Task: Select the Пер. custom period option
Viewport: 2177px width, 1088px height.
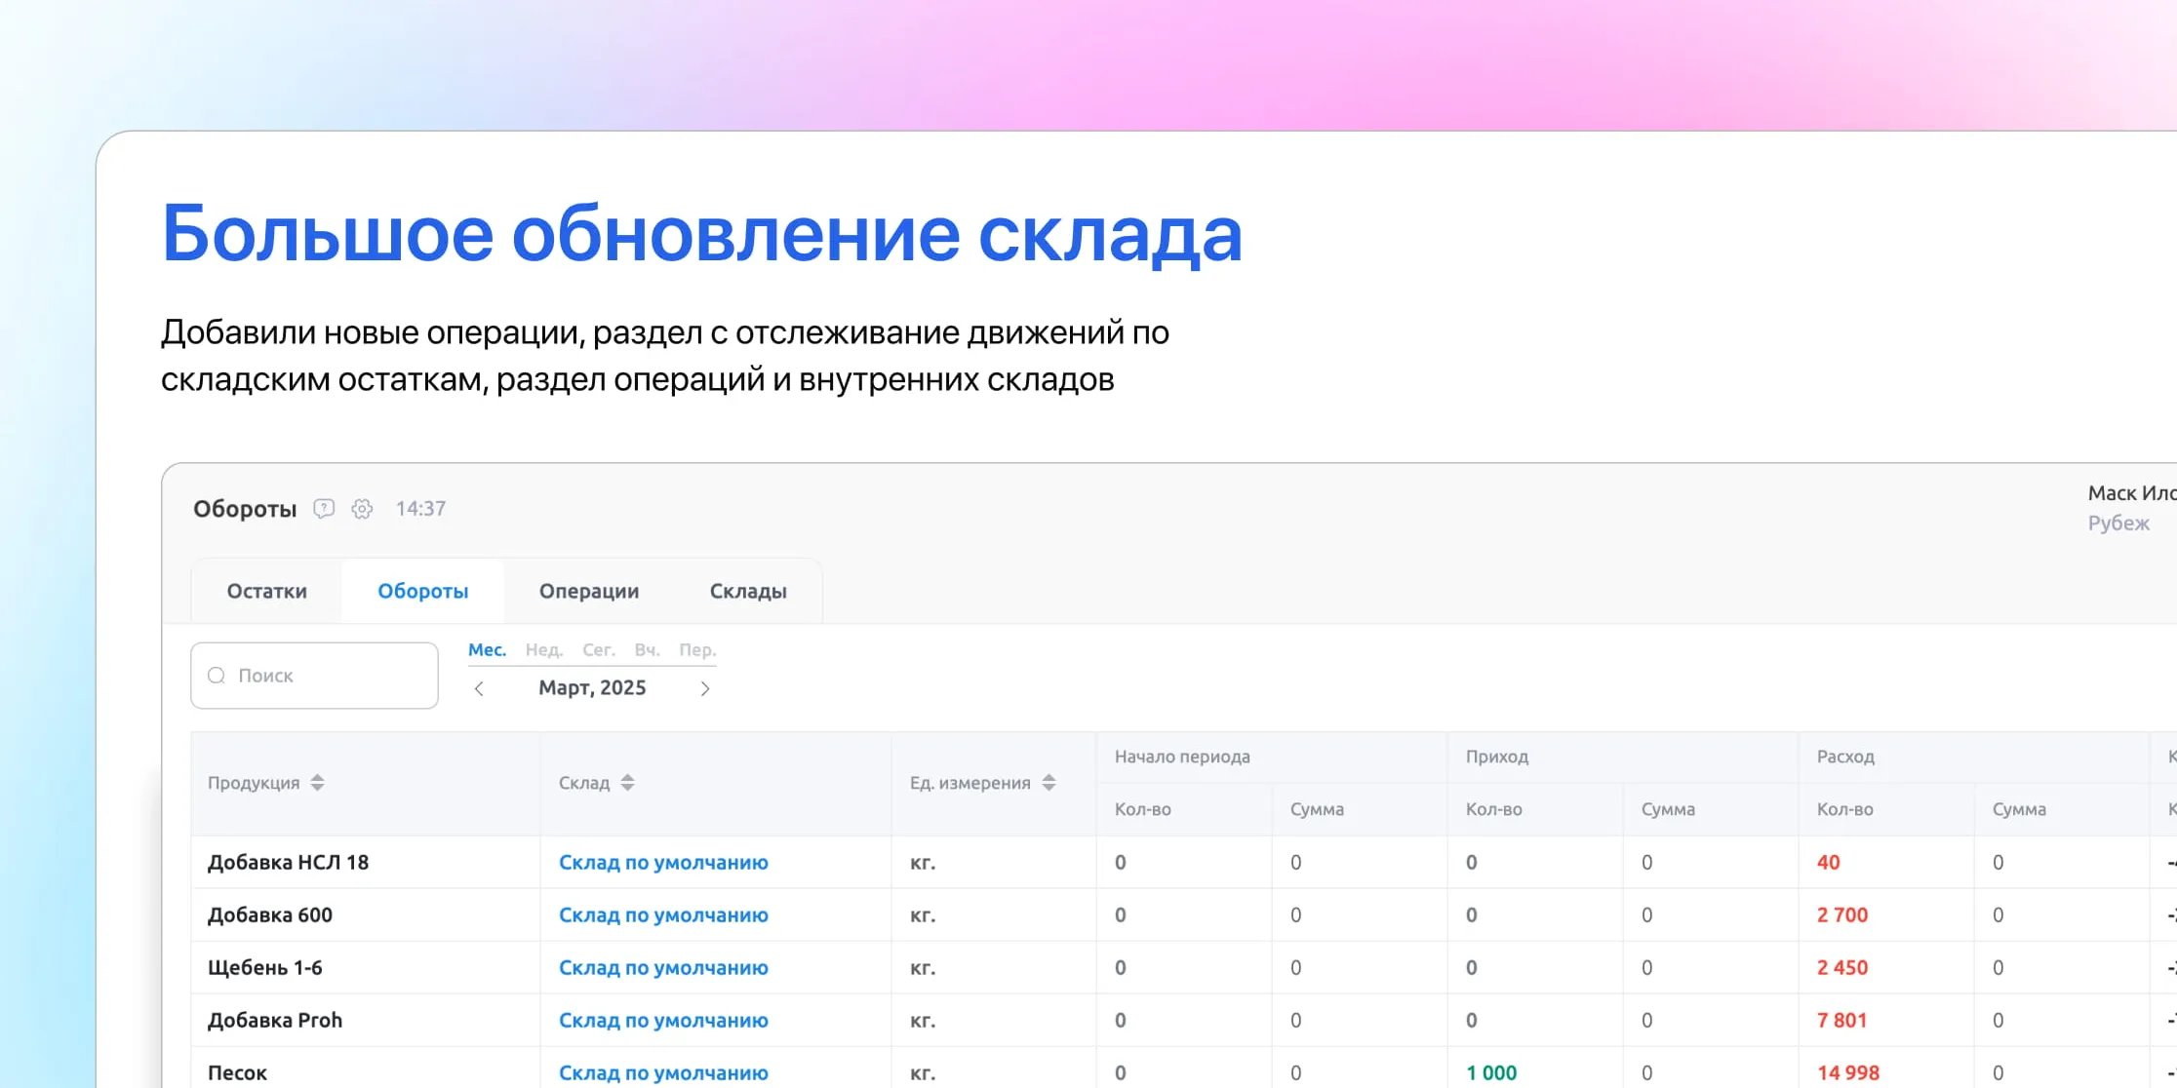Action: click(697, 649)
